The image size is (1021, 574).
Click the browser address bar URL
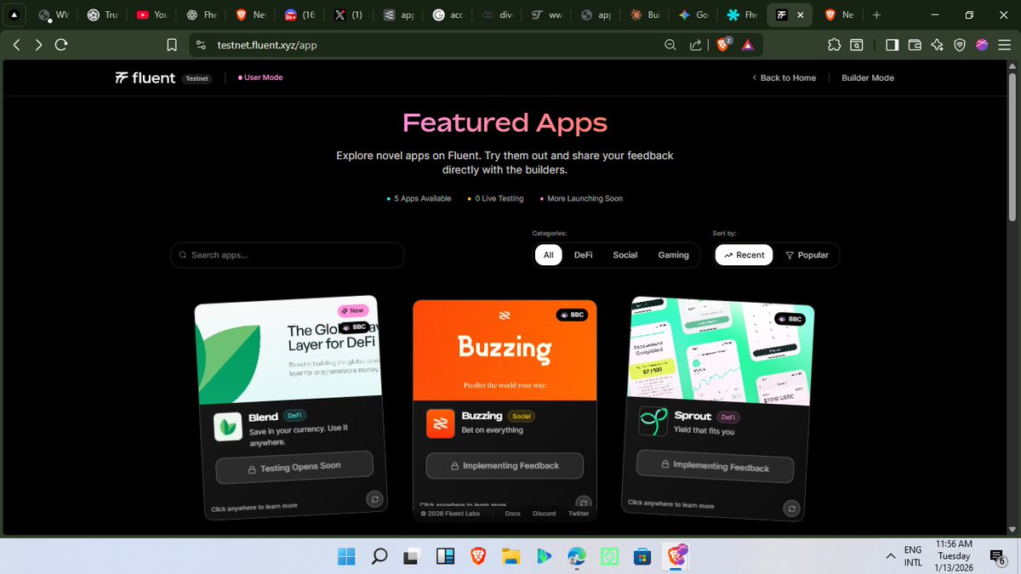tap(267, 45)
